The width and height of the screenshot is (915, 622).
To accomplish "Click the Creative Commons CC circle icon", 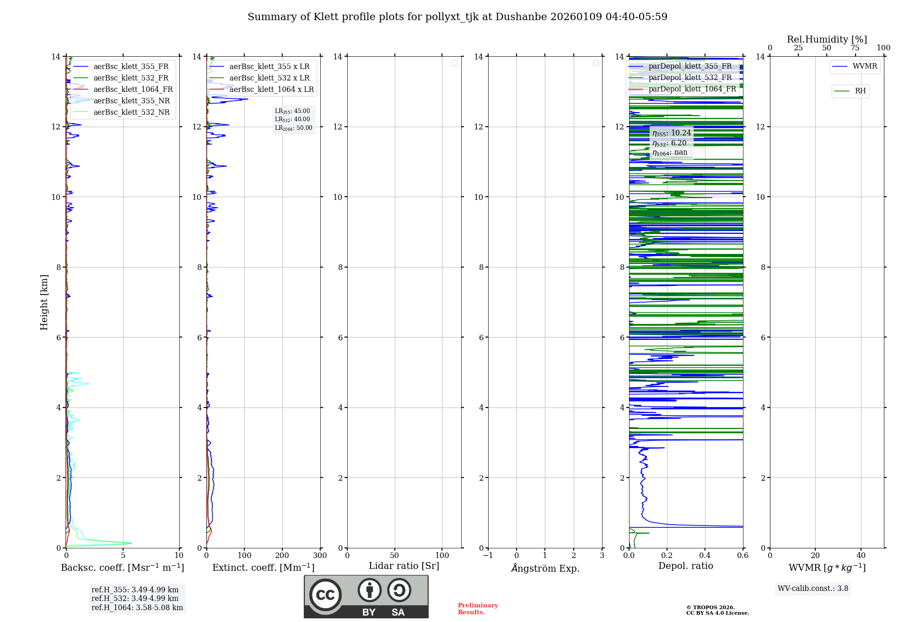I will pyautogui.click(x=325, y=595).
